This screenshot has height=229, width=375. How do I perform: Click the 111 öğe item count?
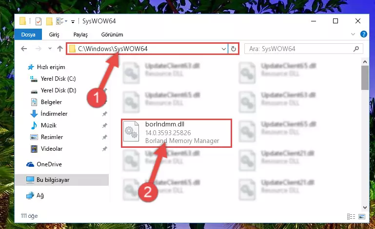(29, 216)
